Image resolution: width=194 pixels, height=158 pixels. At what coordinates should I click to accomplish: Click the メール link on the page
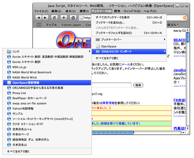[126, 64]
